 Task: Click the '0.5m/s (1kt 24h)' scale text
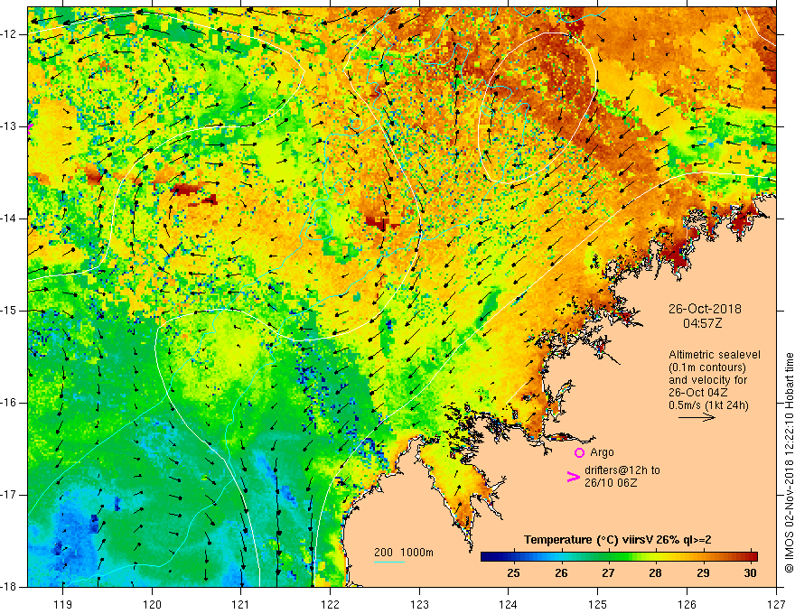[x=709, y=405]
